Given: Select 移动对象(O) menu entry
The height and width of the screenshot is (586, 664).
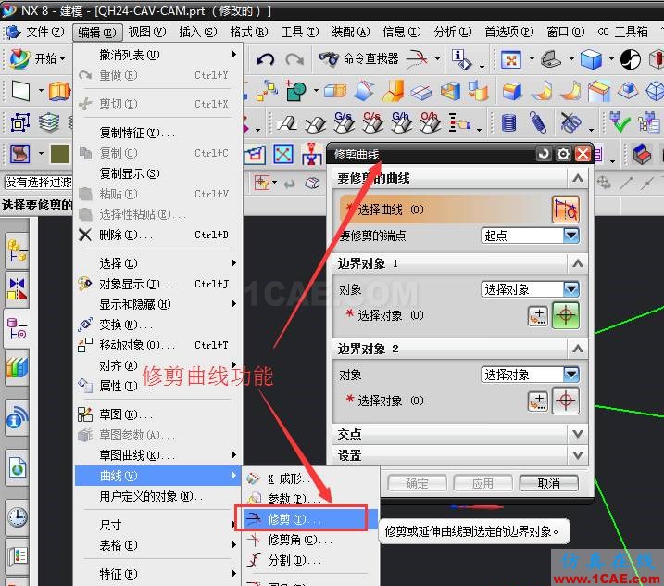Looking at the screenshot, I should click(x=157, y=345).
